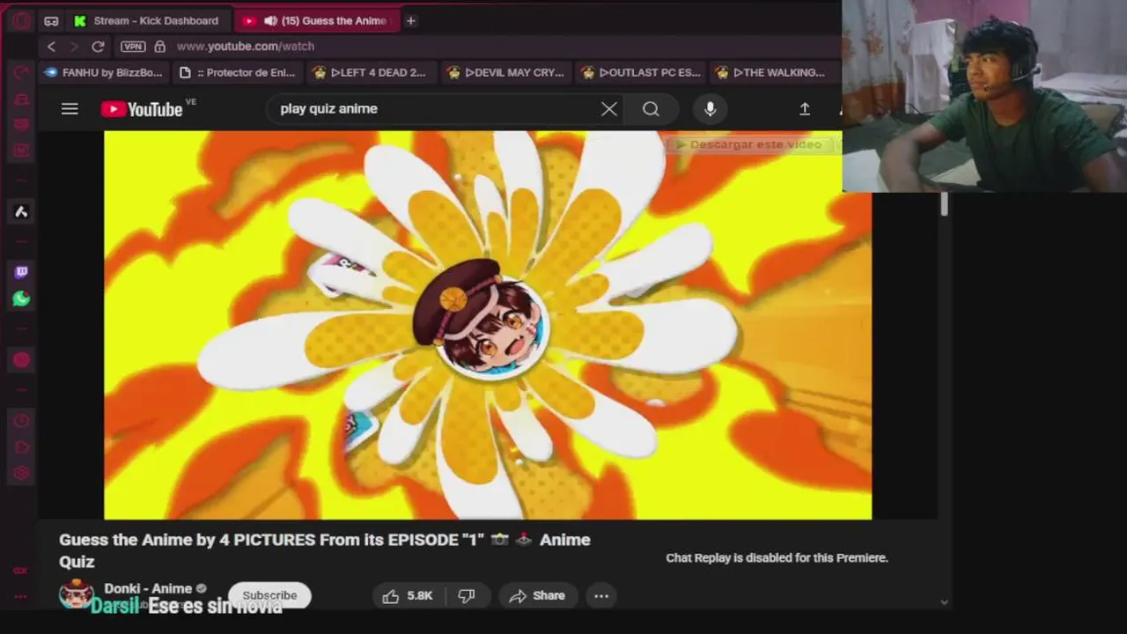Click scrollbar down arrow at page bottom
Viewport: 1127px width, 634px height.
pos(944,602)
